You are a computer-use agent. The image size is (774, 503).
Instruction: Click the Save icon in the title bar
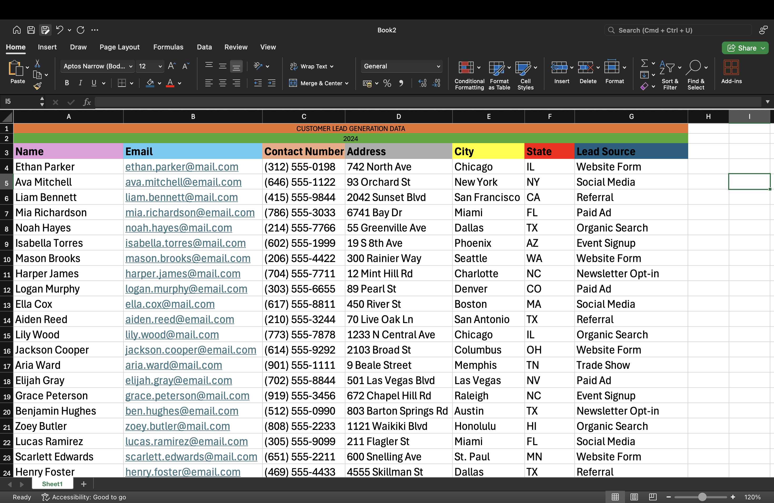tap(31, 30)
